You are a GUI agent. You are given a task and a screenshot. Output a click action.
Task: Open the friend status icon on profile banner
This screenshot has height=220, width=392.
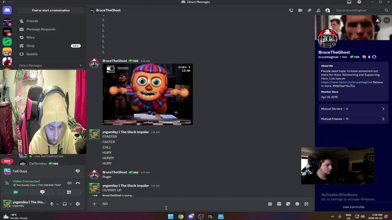pos(378,20)
